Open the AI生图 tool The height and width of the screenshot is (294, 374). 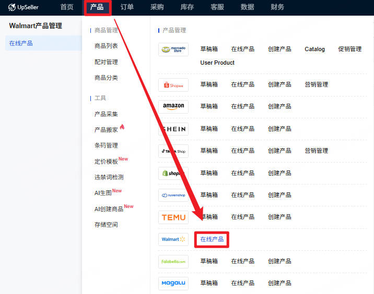point(103,193)
